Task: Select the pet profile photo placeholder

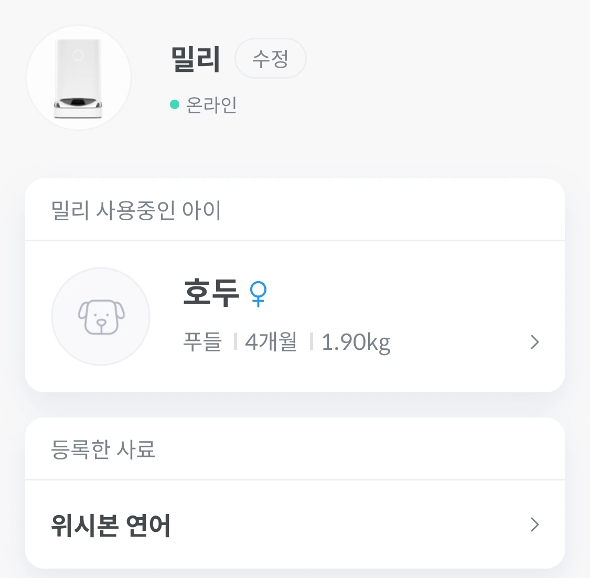Action: [x=101, y=316]
